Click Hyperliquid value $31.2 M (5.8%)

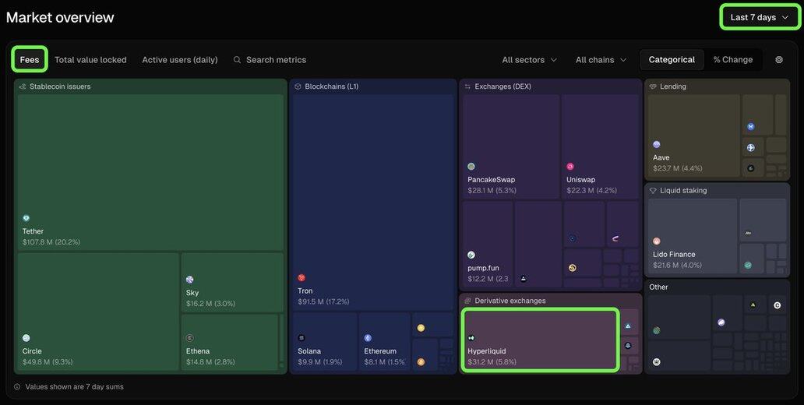(492, 362)
